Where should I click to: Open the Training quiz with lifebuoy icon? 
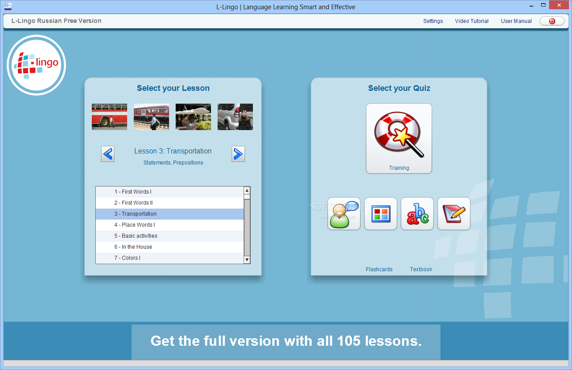click(399, 138)
